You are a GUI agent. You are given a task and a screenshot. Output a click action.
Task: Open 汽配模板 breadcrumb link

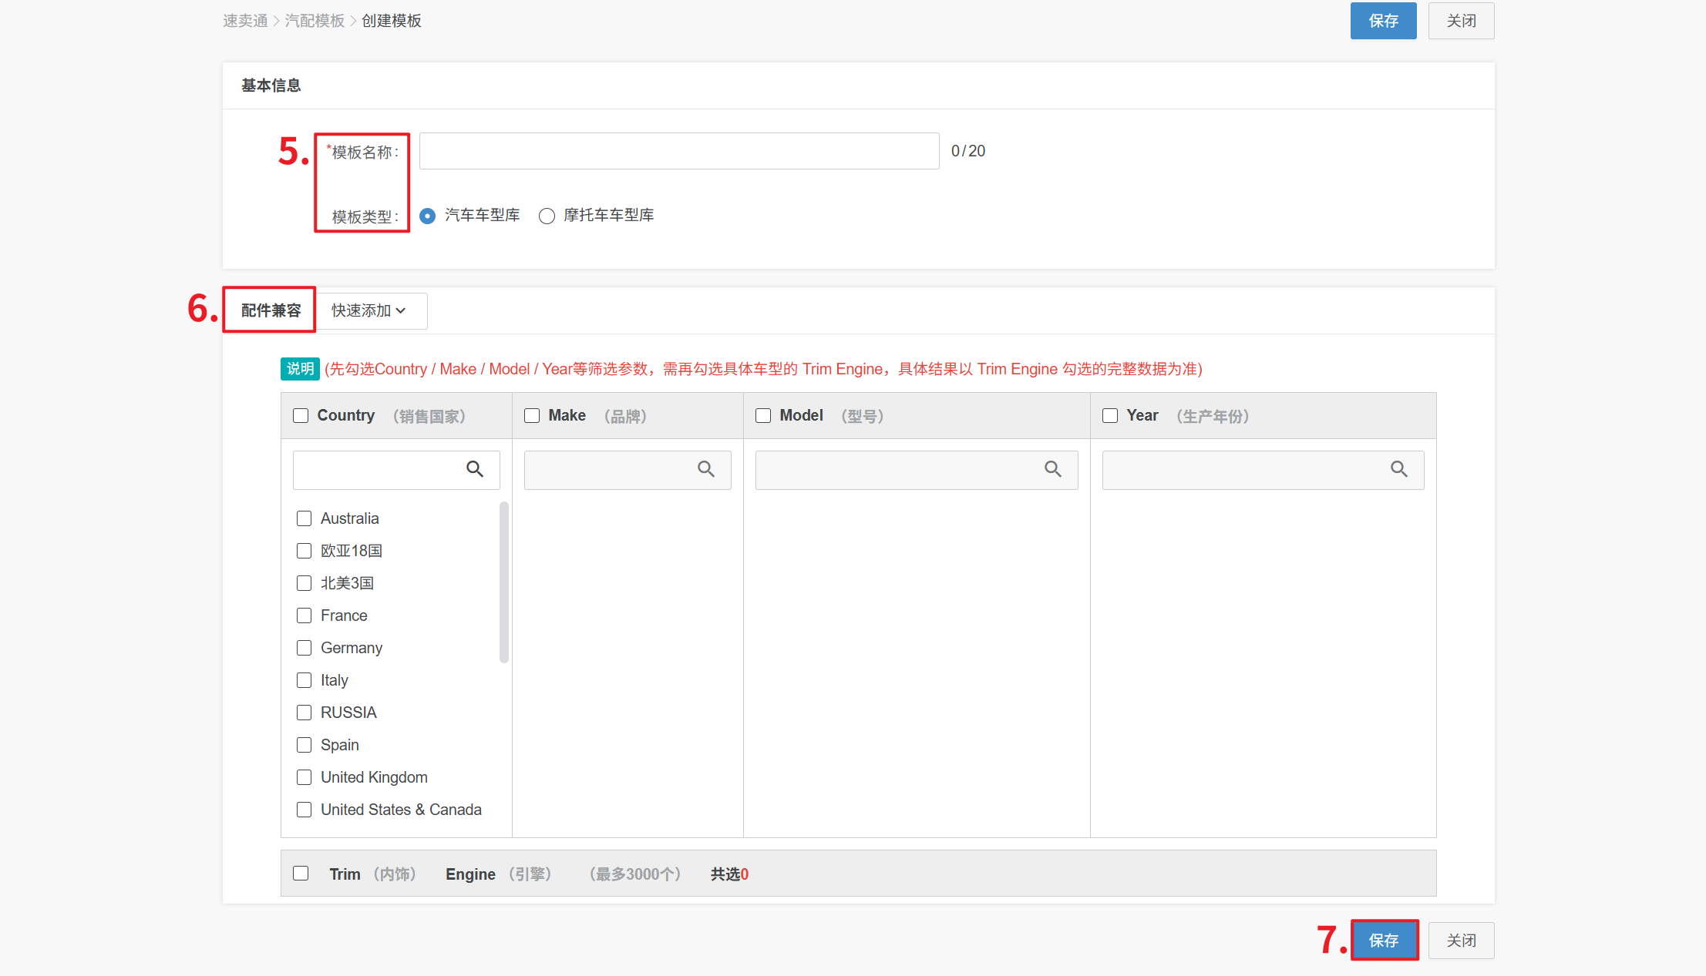pyautogui.click(x=315, y=21)
